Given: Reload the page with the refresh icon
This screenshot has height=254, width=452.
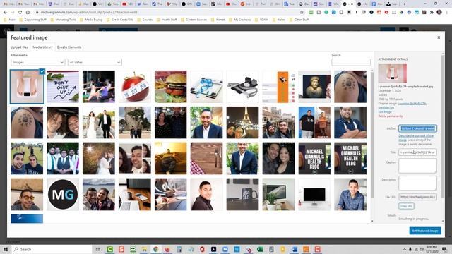Looking at the screenshot, I should point(20,13).
